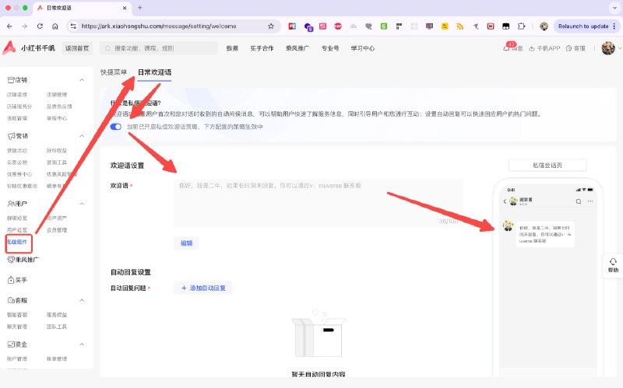Collapse the 用户 sidebar section
The width and height of the screenshot is (623, 388).
[x=82, y=204]
